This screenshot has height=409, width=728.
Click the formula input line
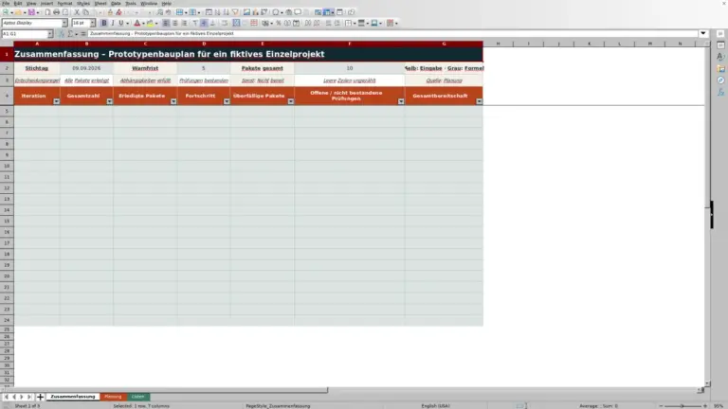(392, 34)
